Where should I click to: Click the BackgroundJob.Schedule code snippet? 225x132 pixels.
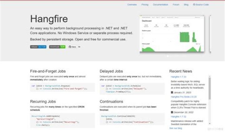tap(132, 89)
